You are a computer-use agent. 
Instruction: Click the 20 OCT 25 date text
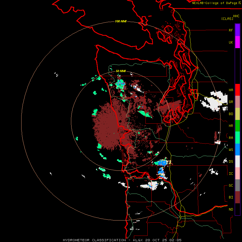tap(156, 240)
